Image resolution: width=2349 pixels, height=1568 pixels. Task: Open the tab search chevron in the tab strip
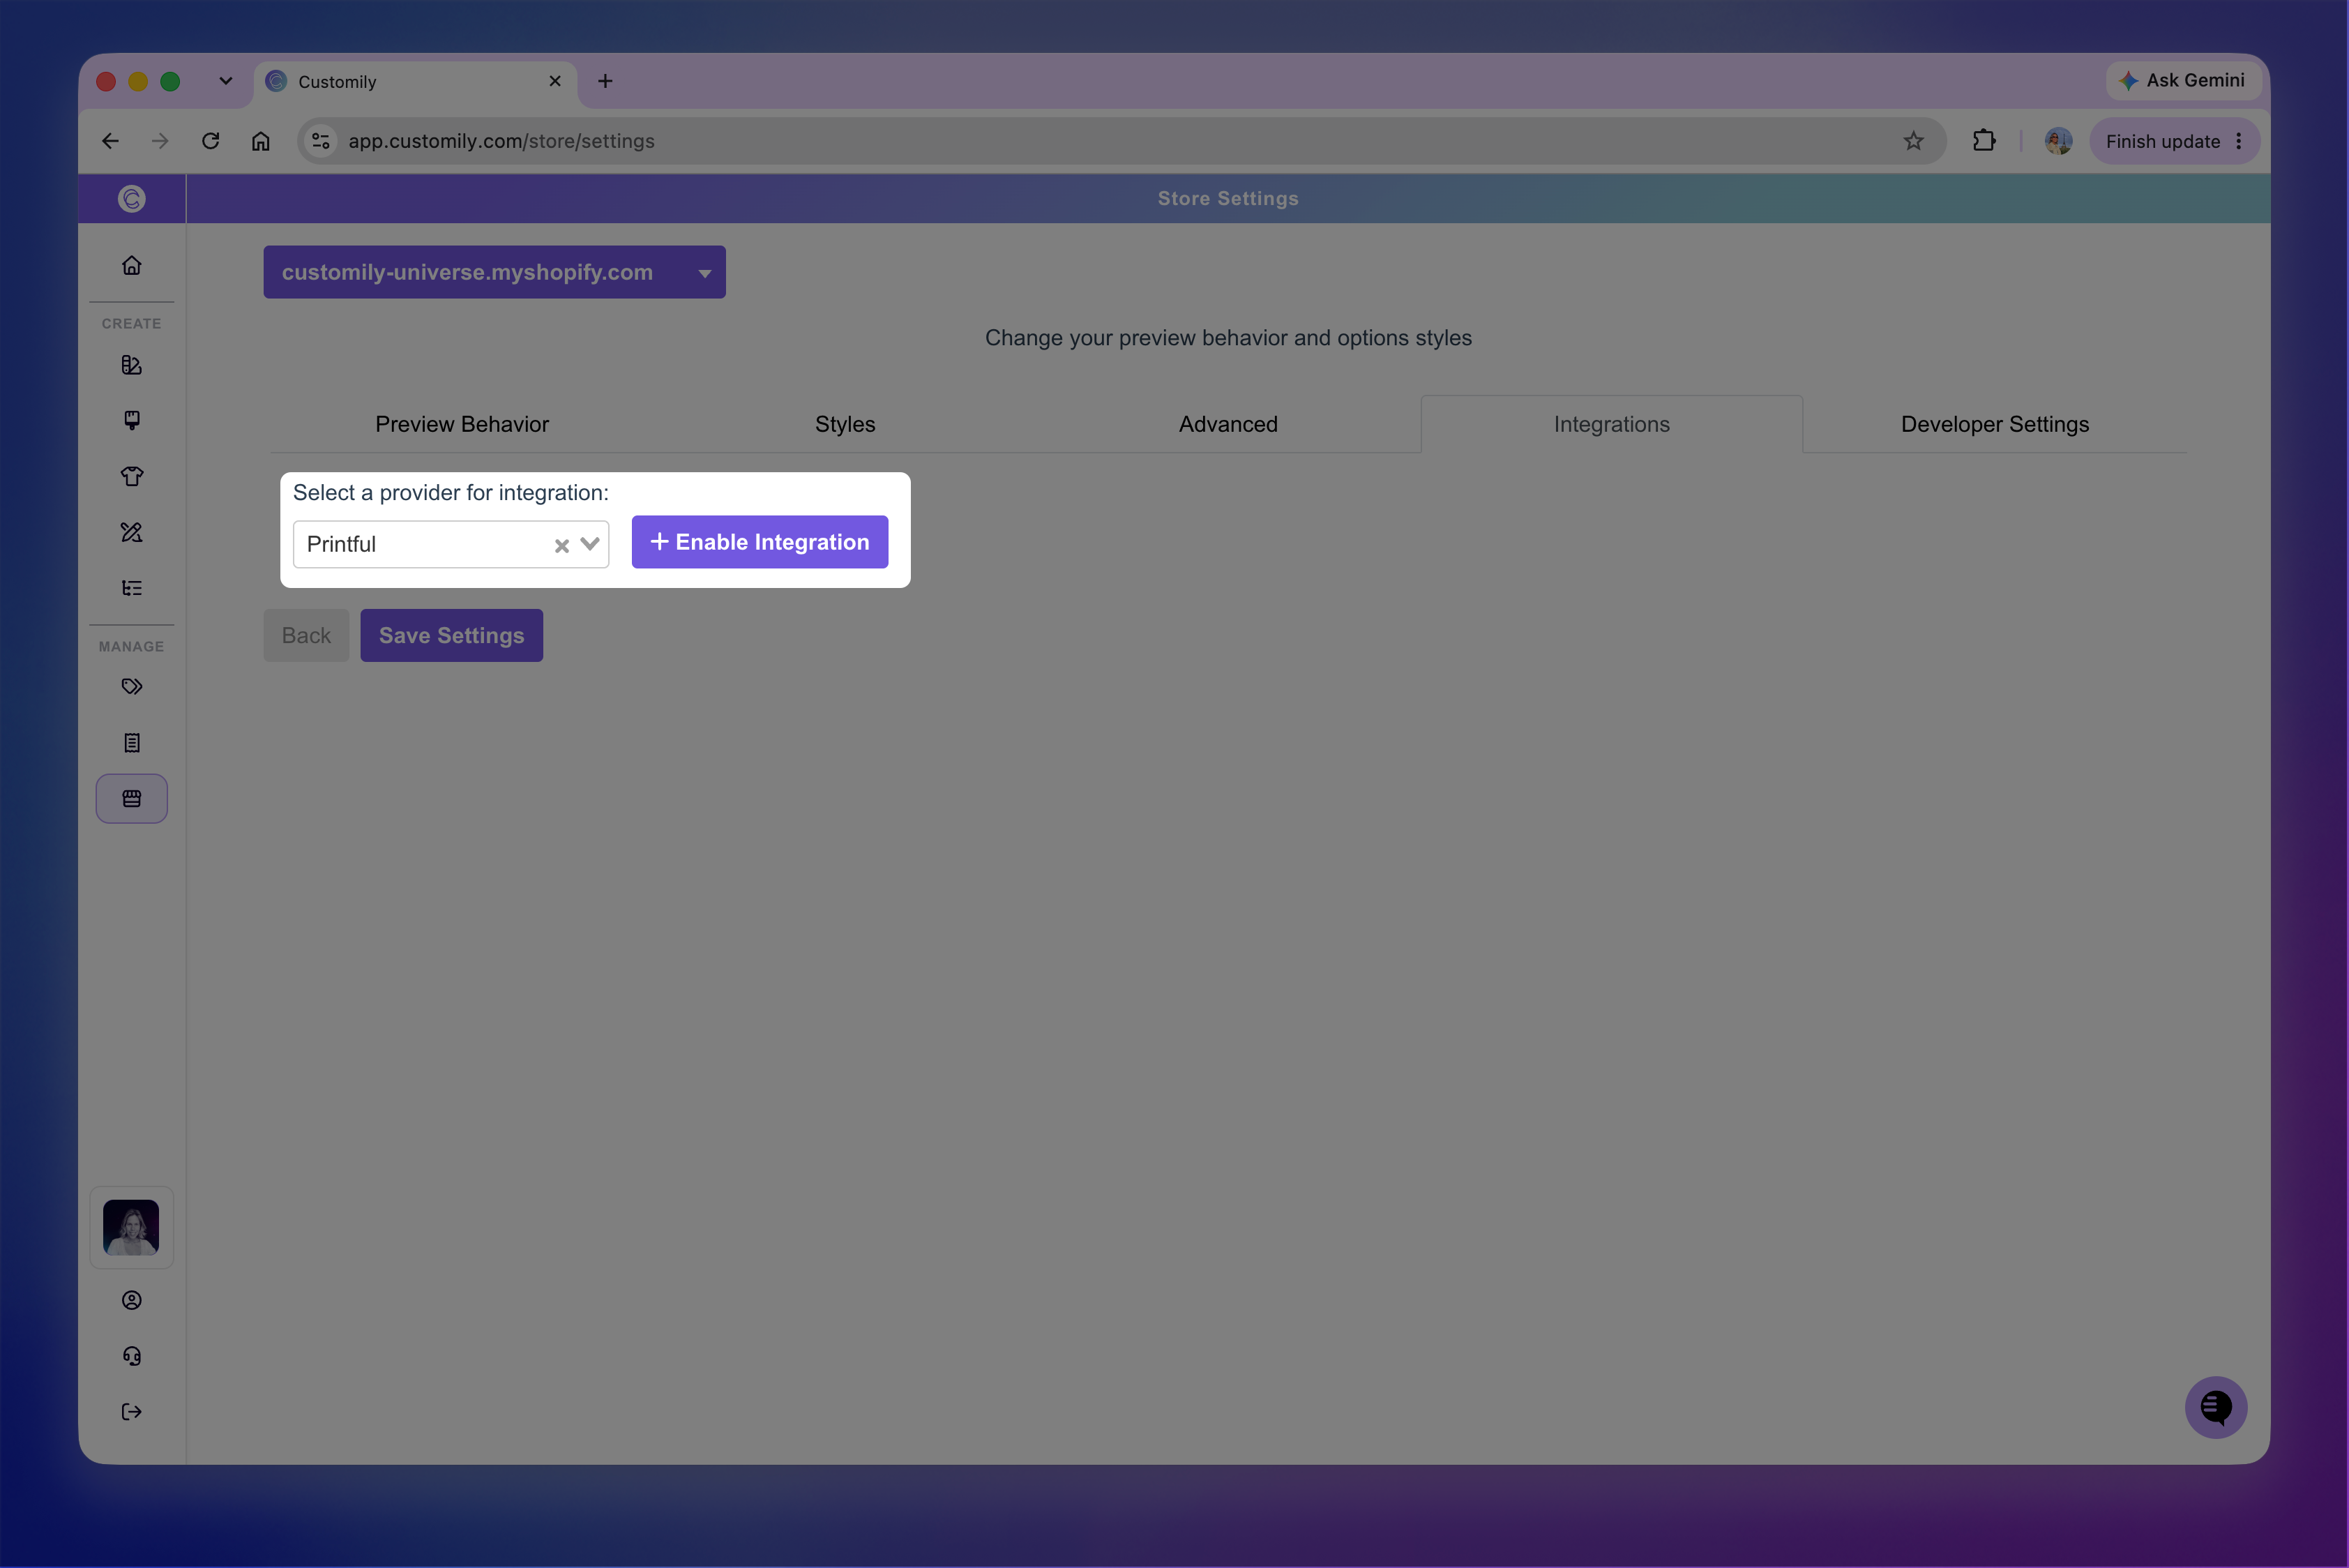[x=225, y=81]
